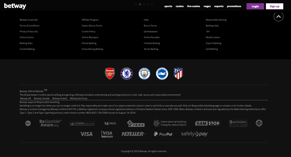This screenshot has height=157, width=291.
Task: Click the MGA regulator logo
Action: pos(111,123)
